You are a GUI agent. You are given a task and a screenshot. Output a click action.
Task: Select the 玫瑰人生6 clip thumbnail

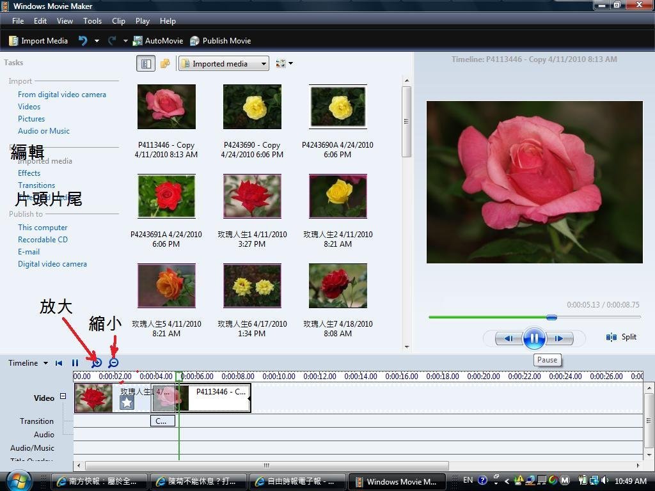252,286
